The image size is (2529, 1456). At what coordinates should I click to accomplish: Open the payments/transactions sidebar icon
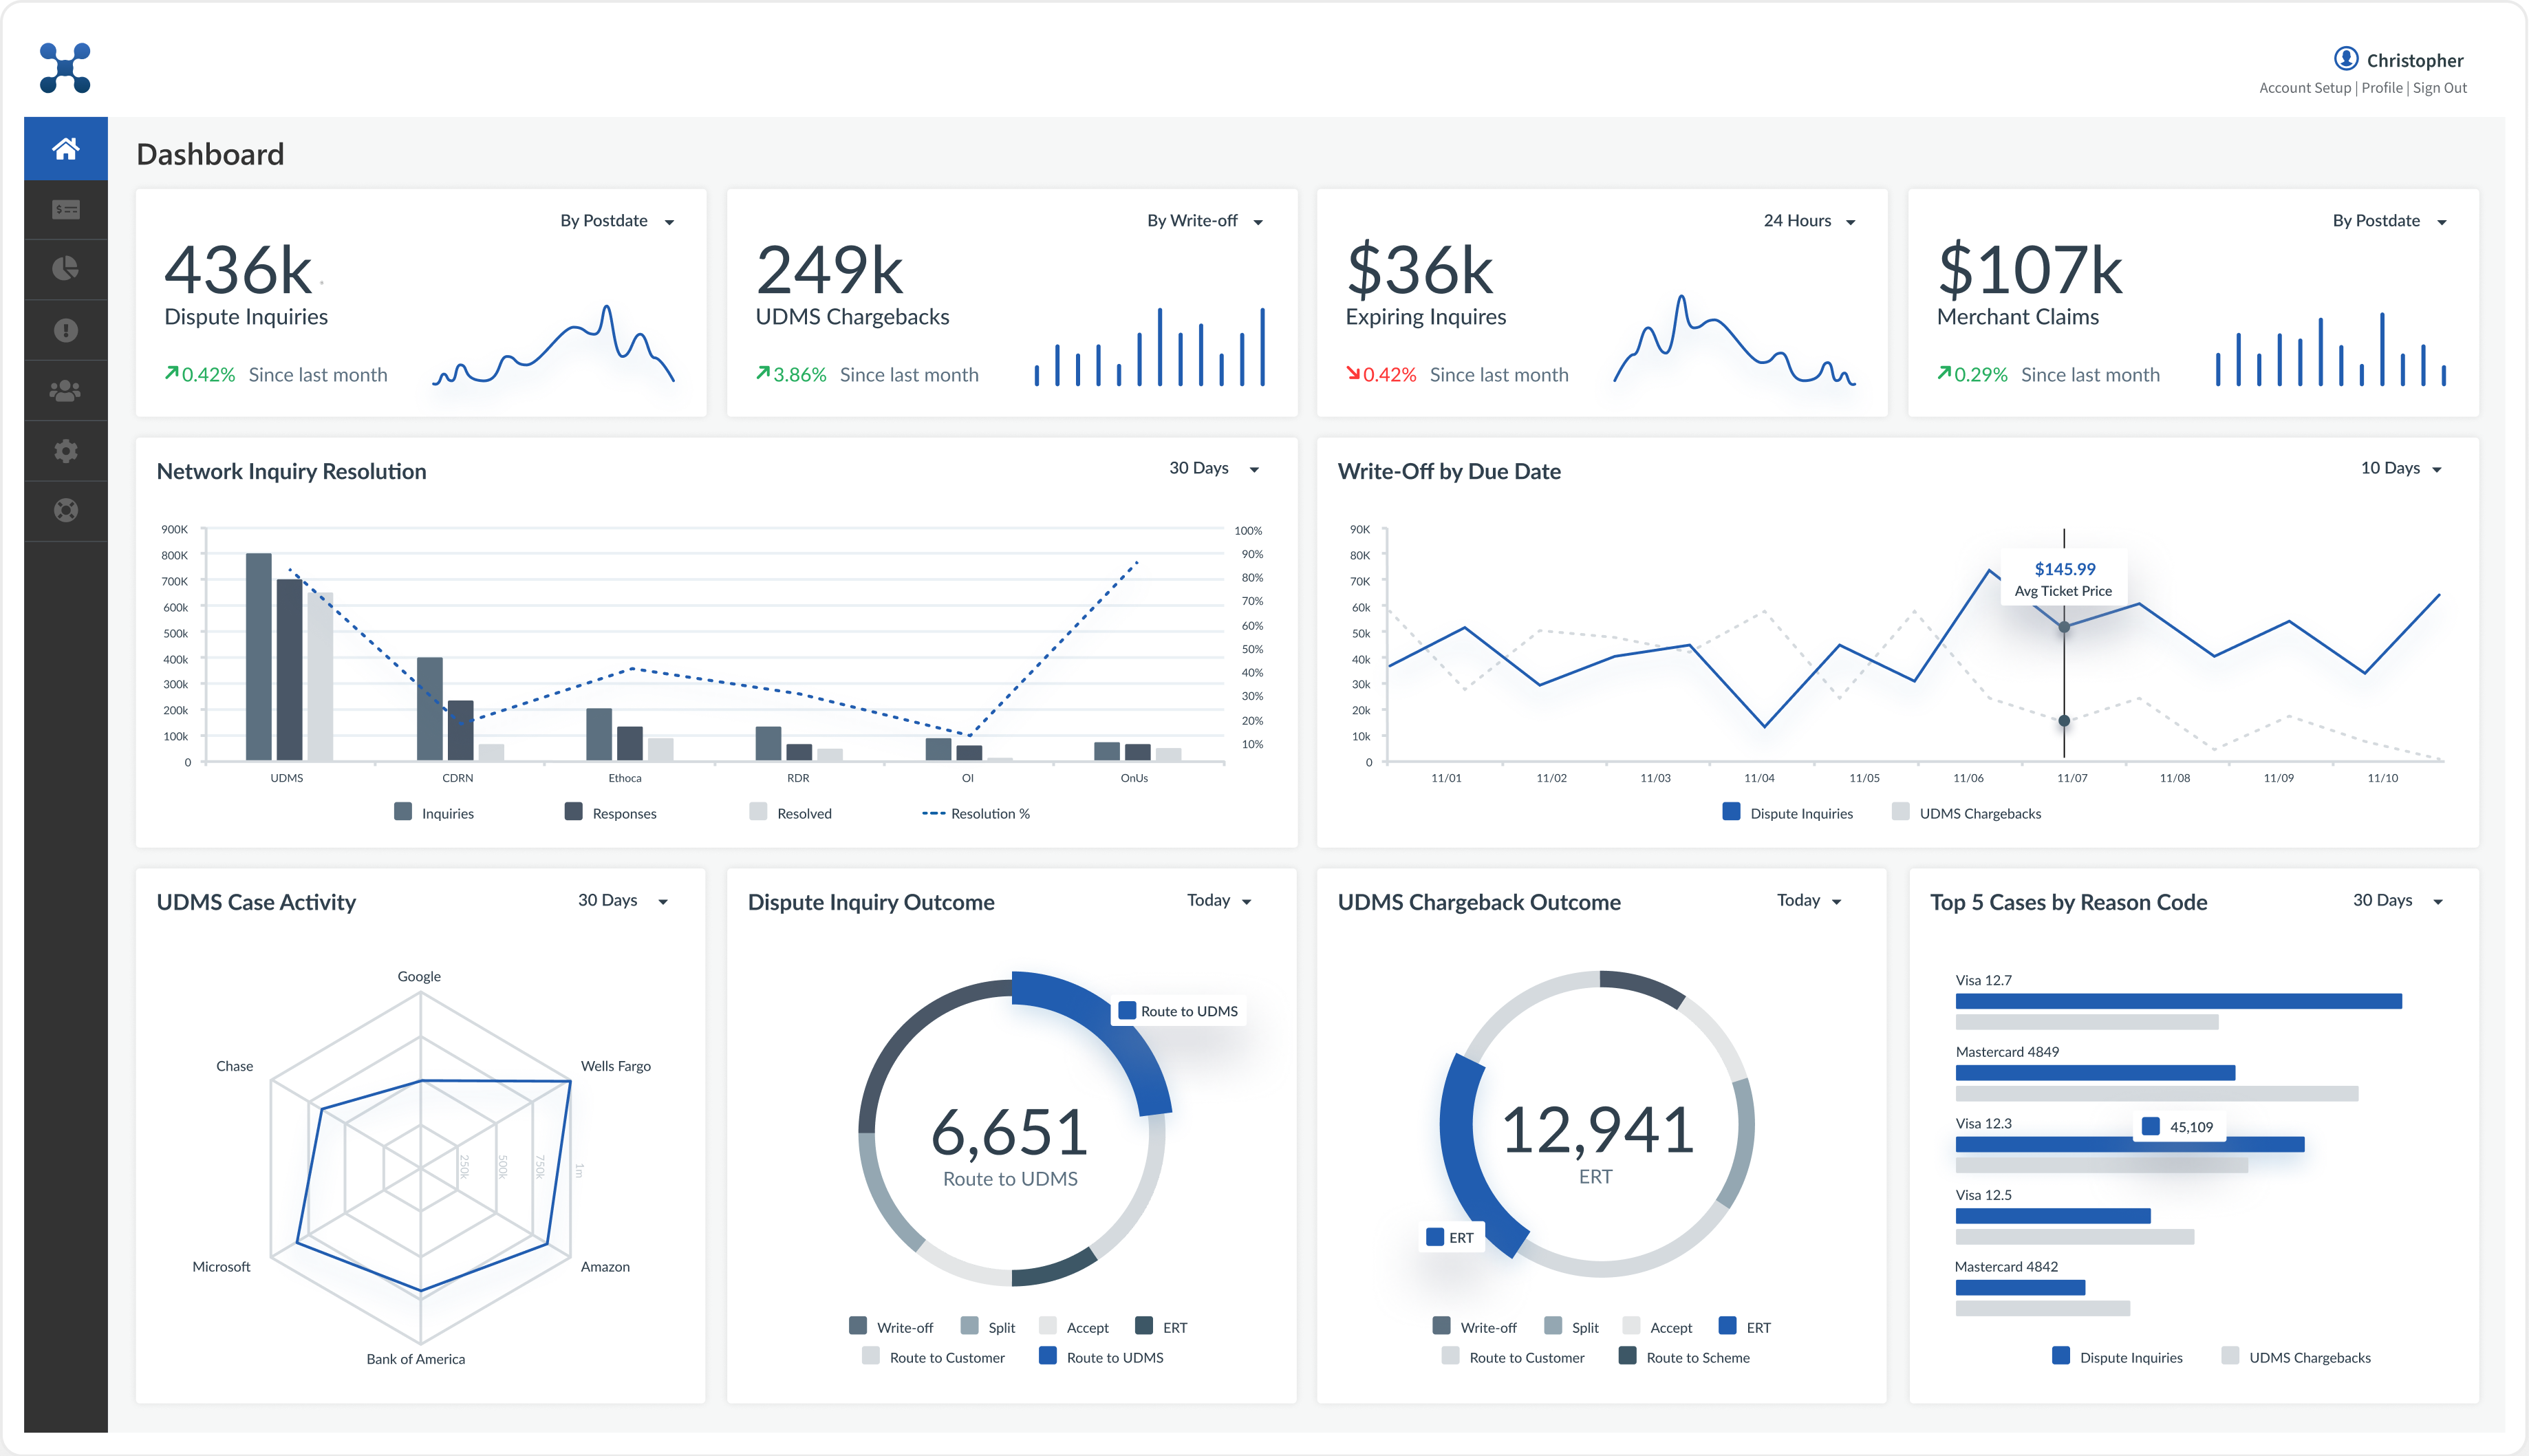(65, 209)
